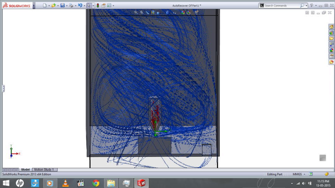This screenshot has width=335, height=188.
Task: Open the MMGS unit system dropdown
Action: click(304, 174)
